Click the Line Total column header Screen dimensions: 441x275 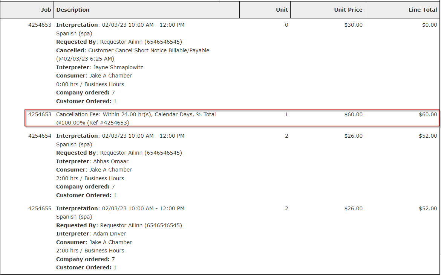click(423, 10)
